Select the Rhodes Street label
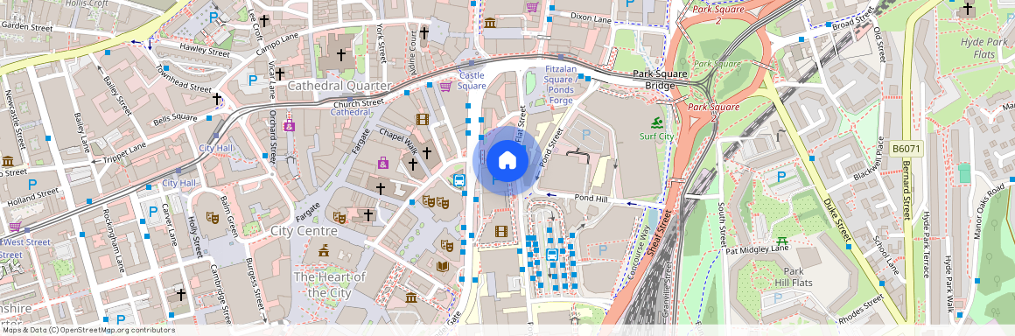This screenshot has width=1015, height=336. click(861, 310)
